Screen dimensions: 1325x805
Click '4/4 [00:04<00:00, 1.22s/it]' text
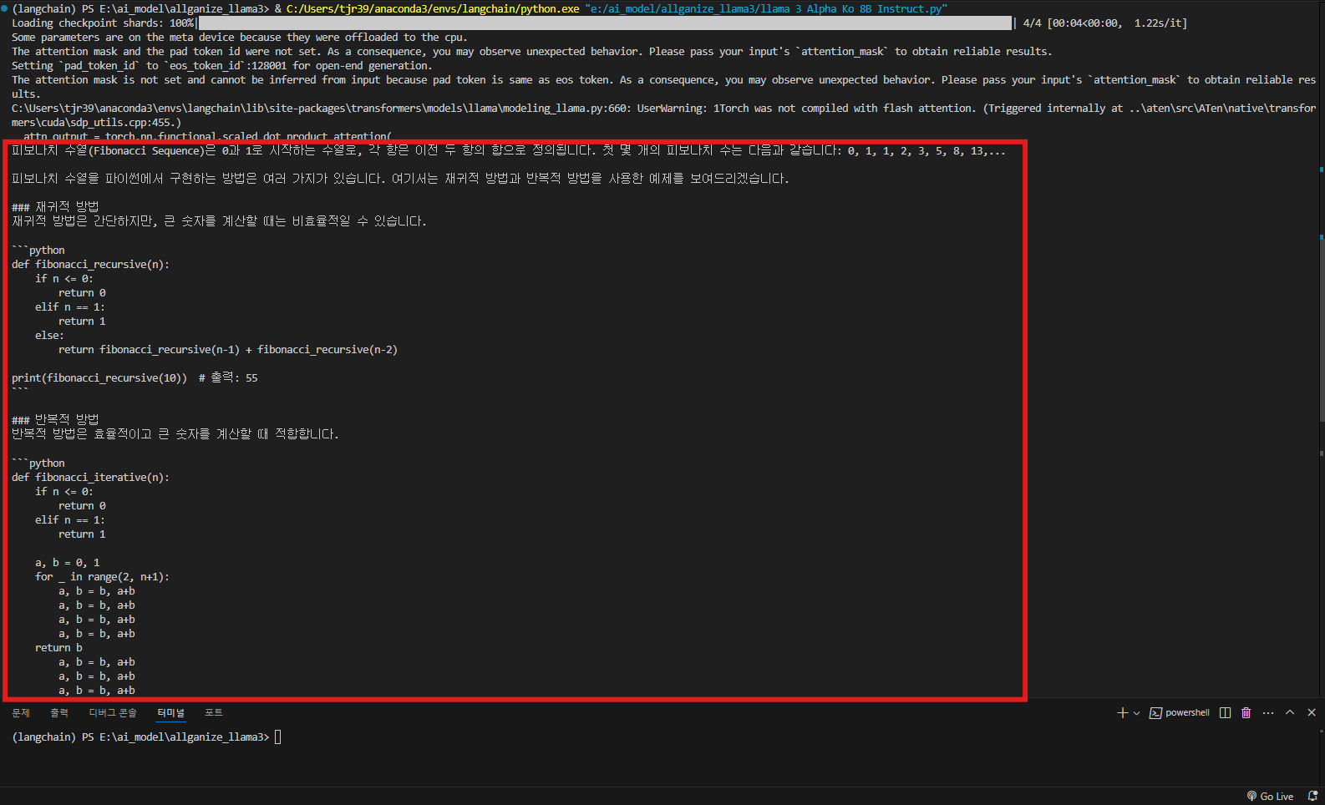click(x=1105, y=23)
